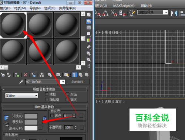Click the 不透明度 spinner arrows
This screenshot has height=140, width=185.
pyautogui.click(x=76, y=127)
